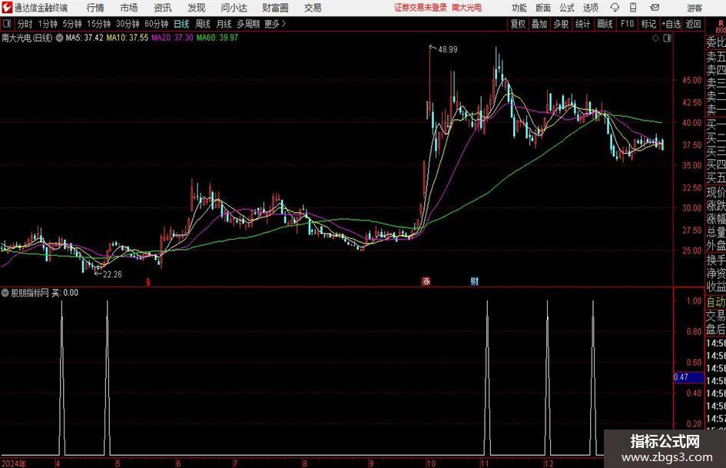The width and height of the screenshot is (726, 468).
Task: Open the 多周期 multi-period view
Action: point(248,24)
